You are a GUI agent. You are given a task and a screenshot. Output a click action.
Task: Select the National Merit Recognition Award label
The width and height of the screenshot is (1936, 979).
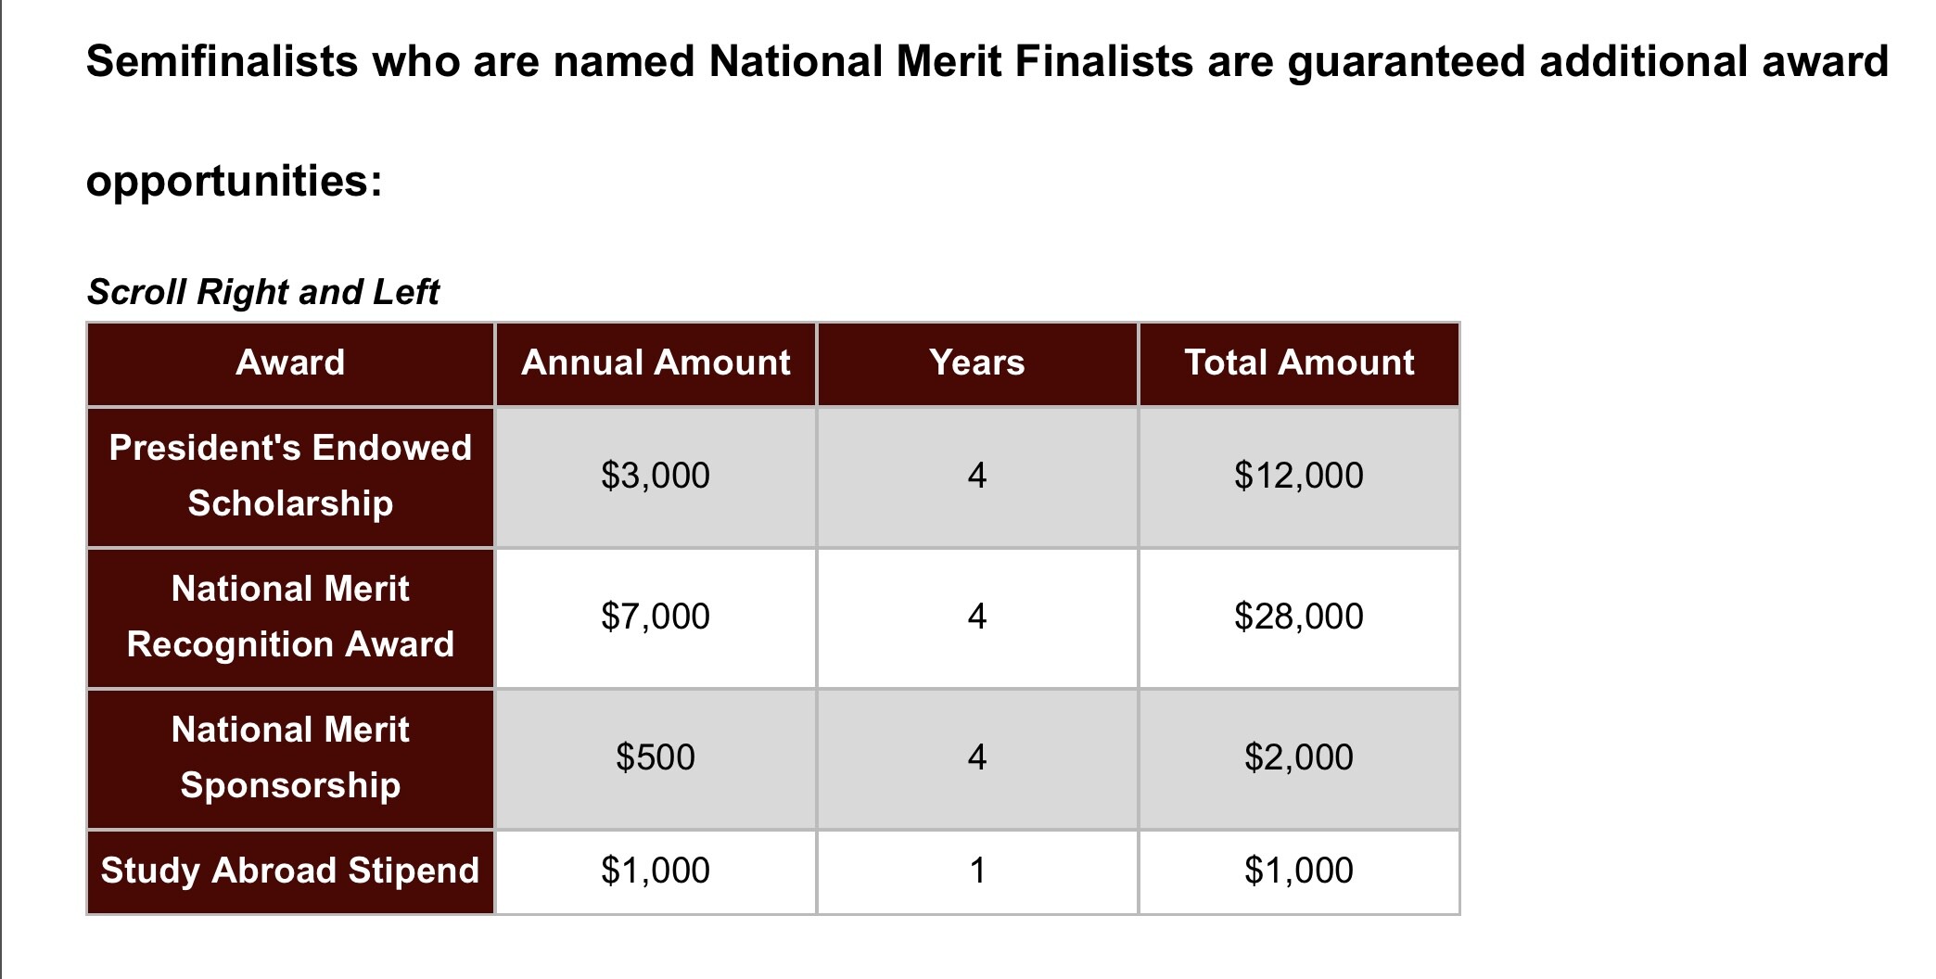click(290, 617)
